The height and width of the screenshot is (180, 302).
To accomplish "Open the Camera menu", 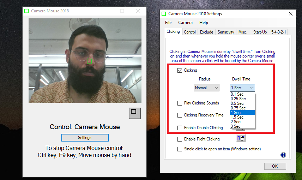I will pyautogui.click(x=185, y=23).
